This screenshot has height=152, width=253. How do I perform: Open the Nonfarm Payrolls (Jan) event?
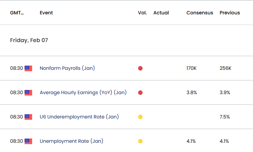pyautogui.click(x=67, y=68)
